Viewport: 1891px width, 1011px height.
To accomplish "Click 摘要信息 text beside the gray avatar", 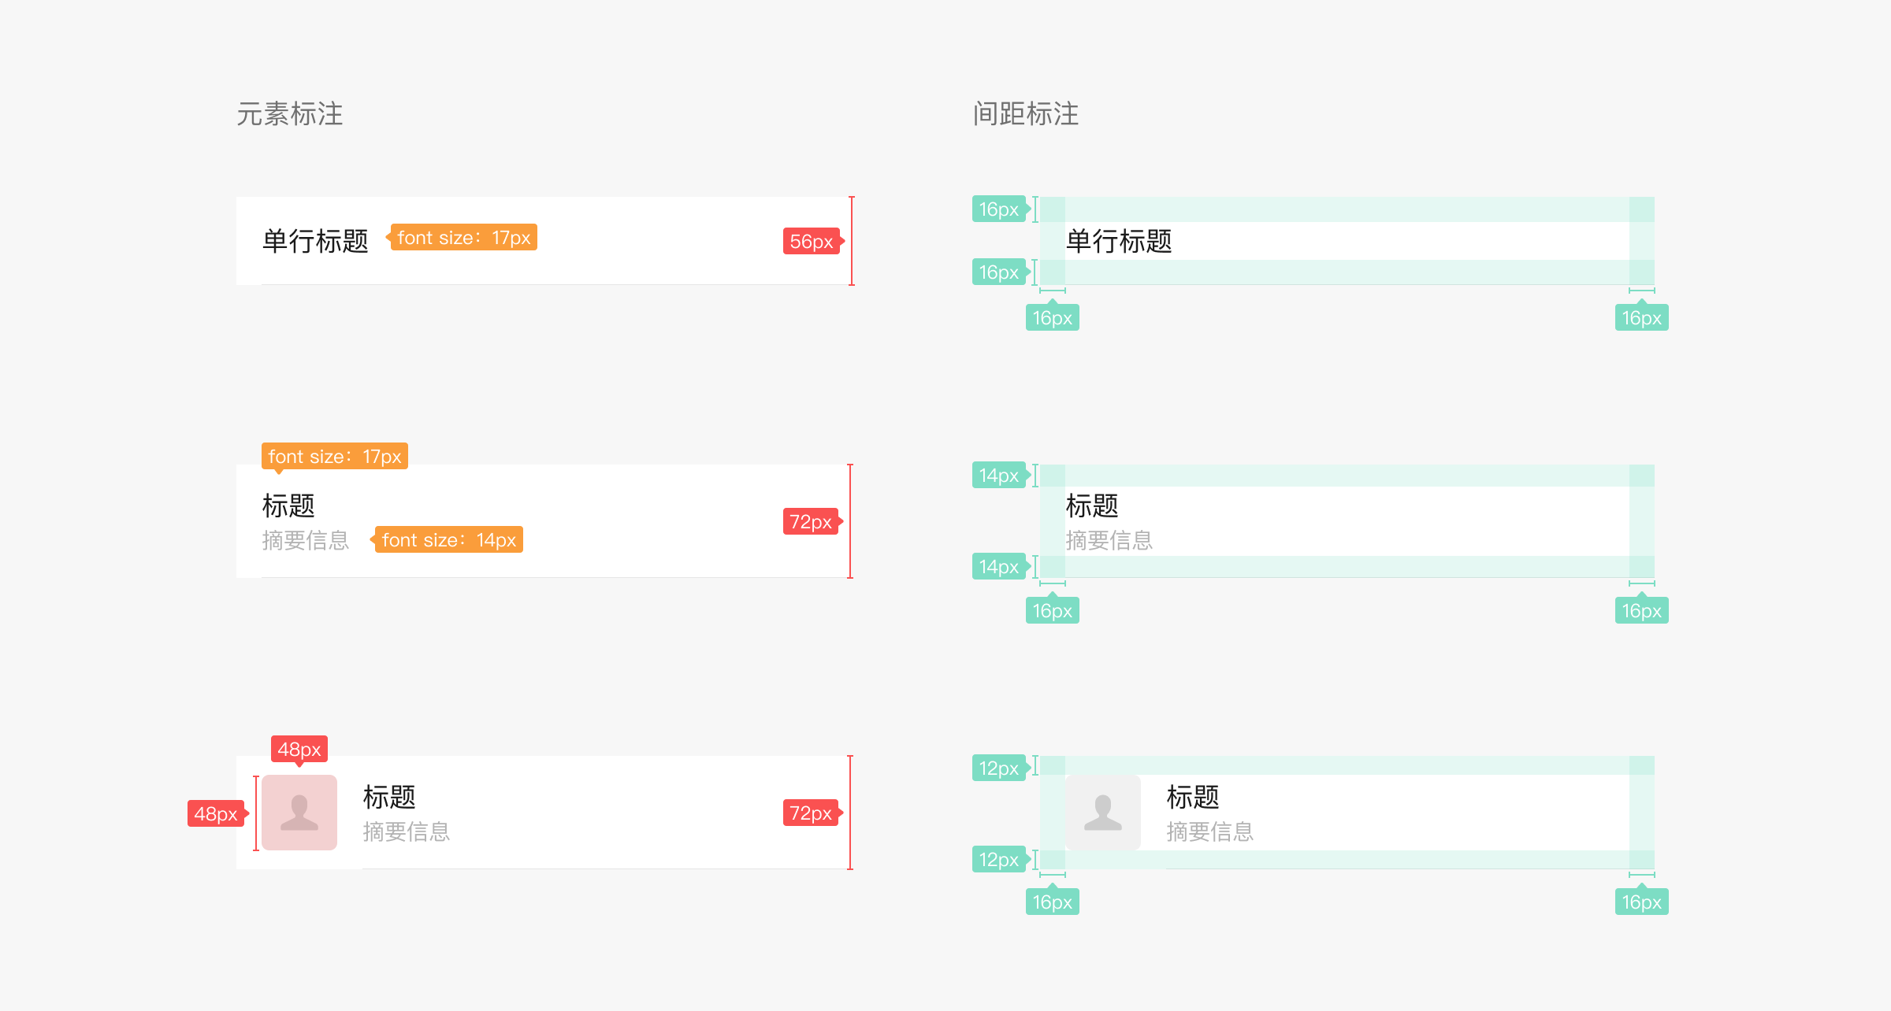I will point(1209,831).
